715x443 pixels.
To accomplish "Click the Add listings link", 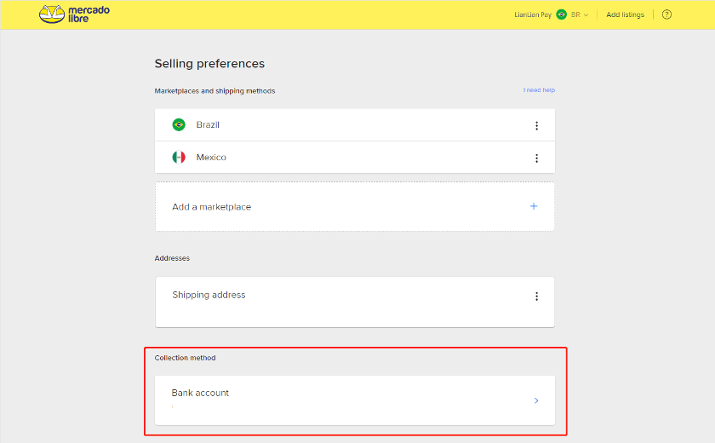I will (x=625, y=14).
